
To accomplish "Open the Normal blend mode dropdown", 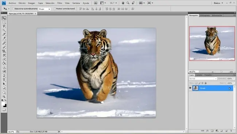I will coord(203,79).
